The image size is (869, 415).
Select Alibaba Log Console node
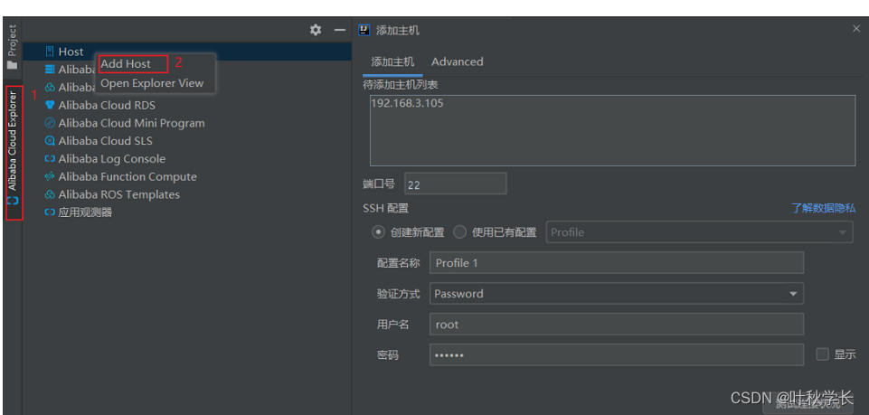click(x=112, y=158)
